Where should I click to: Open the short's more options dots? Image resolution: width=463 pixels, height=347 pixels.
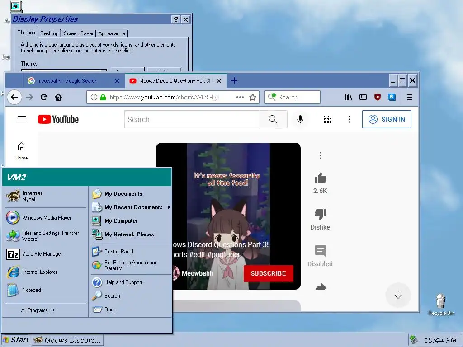[x=321, y=155]
